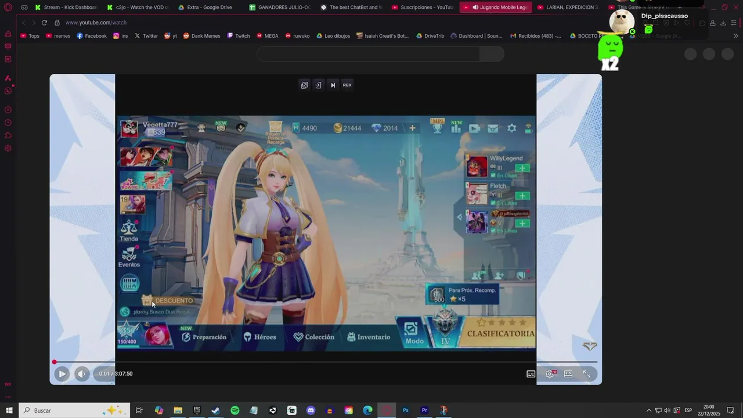Switch to the GANADORES JULIO-OC tab
743x418 pixels.
[280, 8]
